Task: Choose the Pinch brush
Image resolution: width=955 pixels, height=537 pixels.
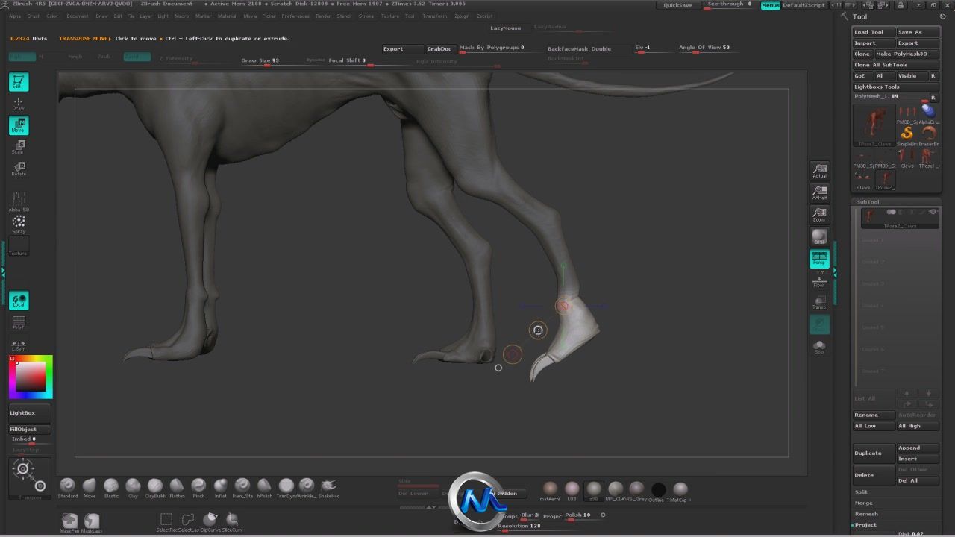Action: (198, 488)
